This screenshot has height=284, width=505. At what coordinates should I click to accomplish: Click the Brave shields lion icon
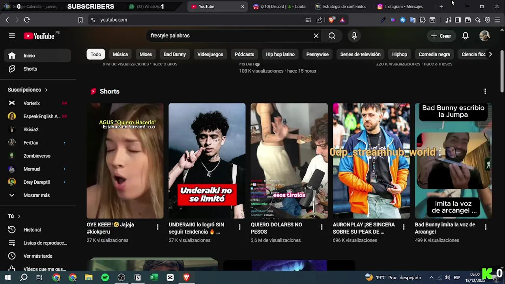[332, 20]
